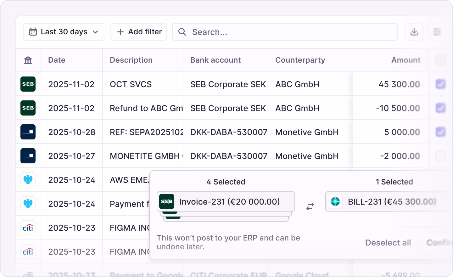Click ABC GmbH counterparty in OCT SVCS row
This screenshot has height=277, width=453.
(x=297, y=84)
